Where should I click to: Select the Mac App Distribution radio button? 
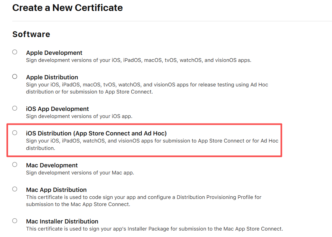[15, 189]
